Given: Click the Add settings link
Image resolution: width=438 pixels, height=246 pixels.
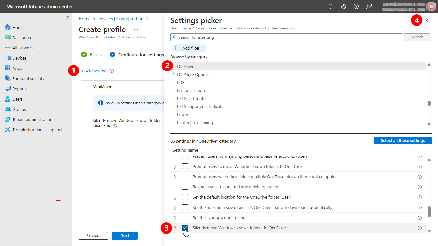Looking at the screenshot, I should (97, 71).
